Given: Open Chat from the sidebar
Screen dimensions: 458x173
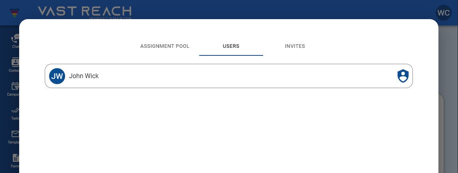Looking at the screenshot, I should coord(15,41).
